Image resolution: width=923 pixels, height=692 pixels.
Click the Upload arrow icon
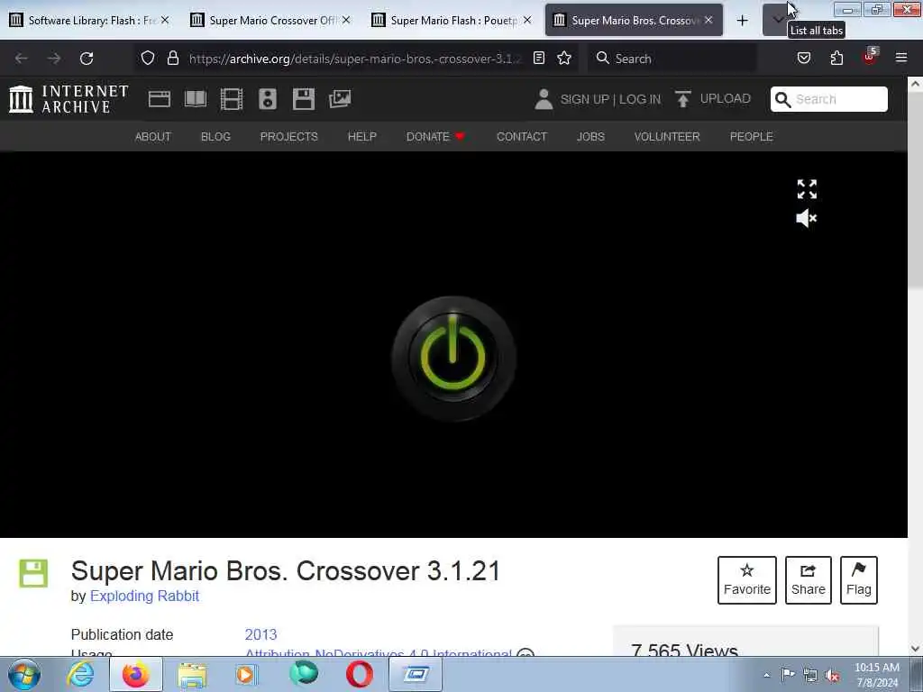pyautogui.click(x=683, y=99)
